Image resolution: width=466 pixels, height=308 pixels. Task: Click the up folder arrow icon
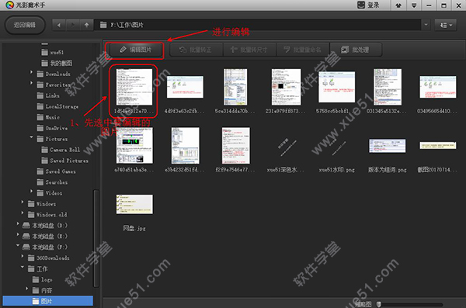point(86,26)
